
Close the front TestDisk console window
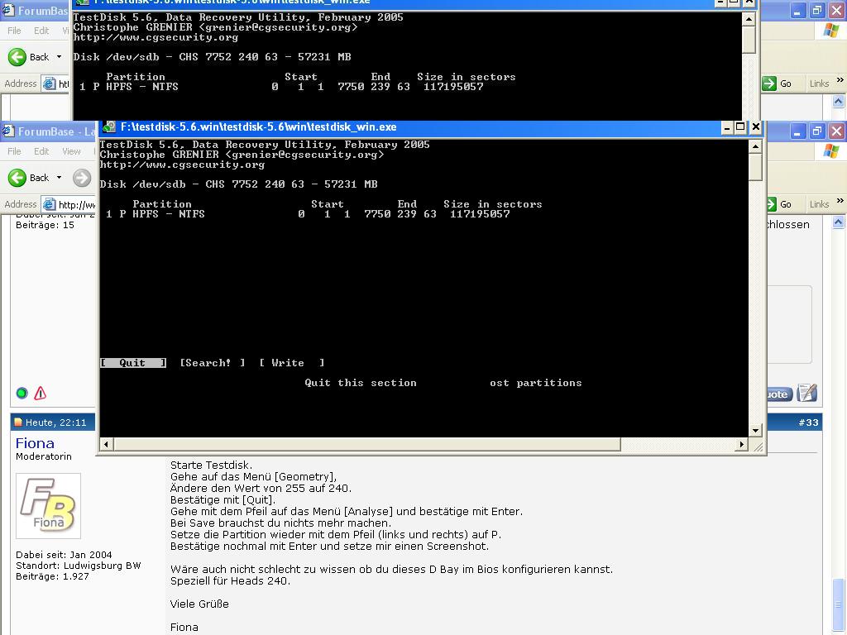(756, 127)
